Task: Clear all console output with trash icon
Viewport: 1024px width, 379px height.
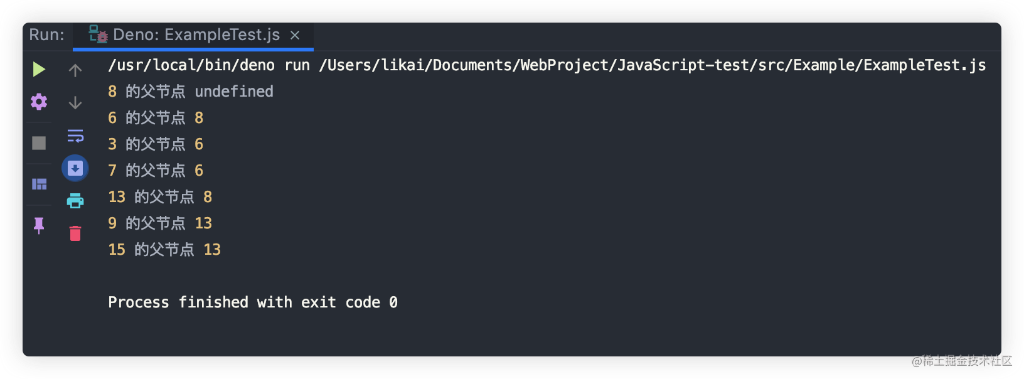Action: [75, 233]
